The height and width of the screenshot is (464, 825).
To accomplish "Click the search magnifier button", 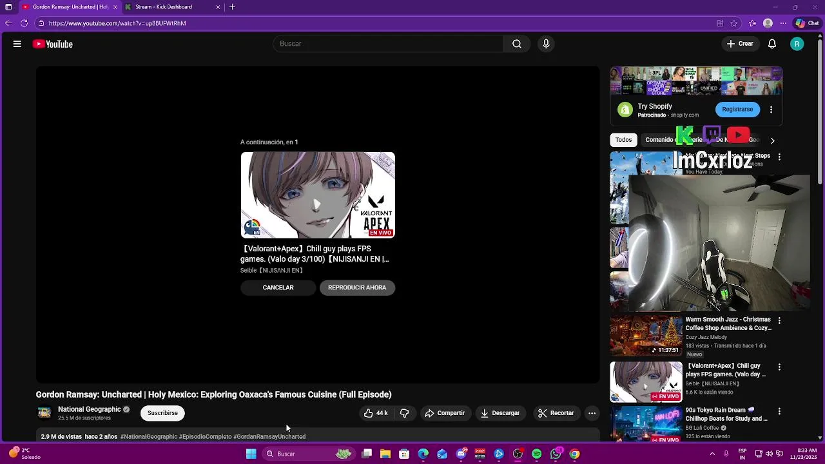I will [x=517, y=44].
